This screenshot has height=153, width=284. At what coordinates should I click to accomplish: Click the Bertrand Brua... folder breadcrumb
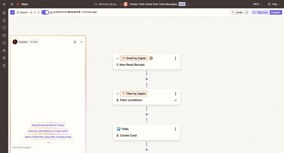pos(107,4)
